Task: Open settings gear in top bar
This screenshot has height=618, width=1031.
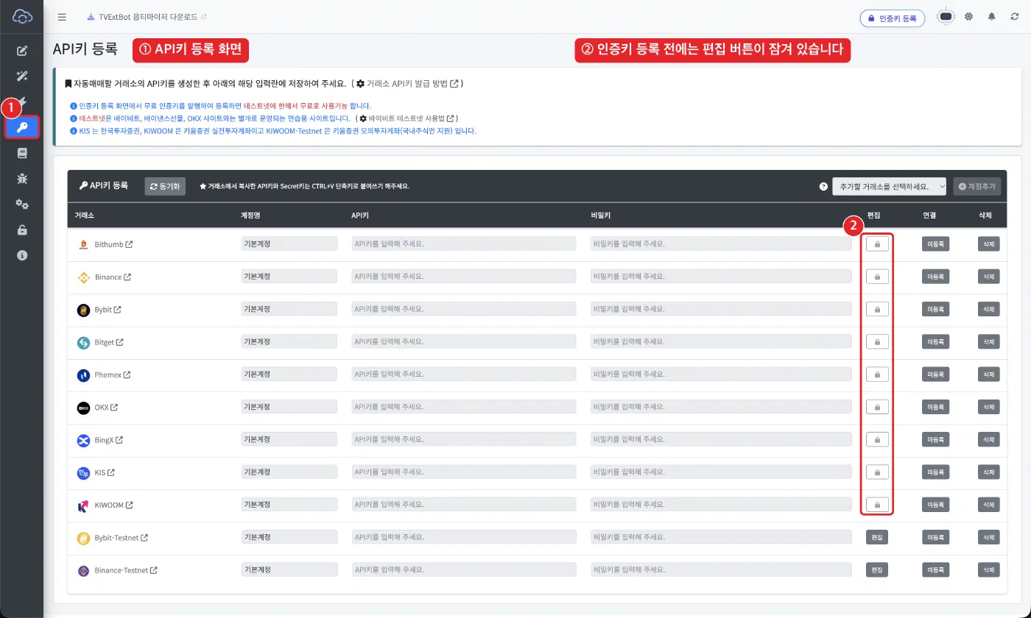Action: [x=968, y=16]
